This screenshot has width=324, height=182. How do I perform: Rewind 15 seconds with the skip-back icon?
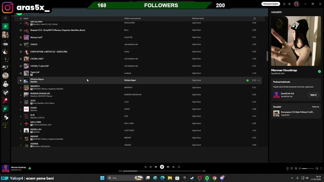point(151,167)
